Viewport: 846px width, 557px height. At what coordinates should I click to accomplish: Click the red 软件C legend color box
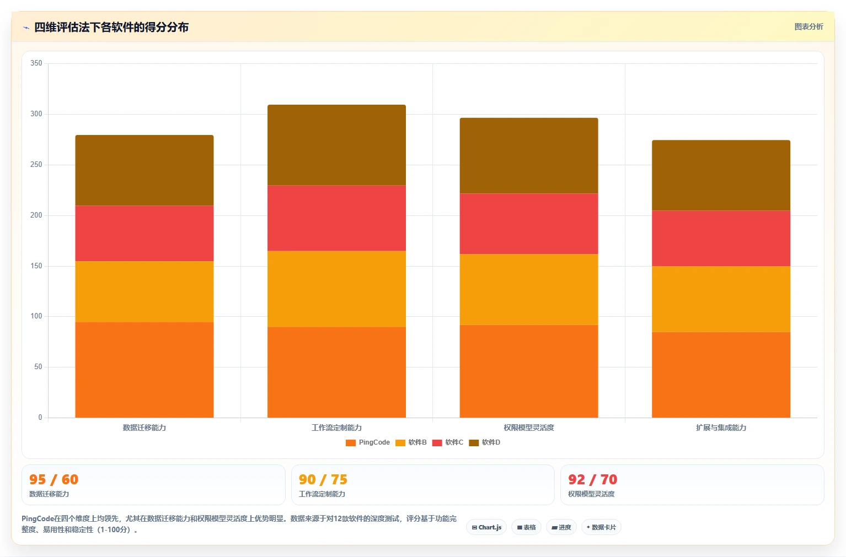point(437,442)
